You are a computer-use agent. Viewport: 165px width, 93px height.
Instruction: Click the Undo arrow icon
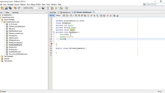click(x=15, y=8)
